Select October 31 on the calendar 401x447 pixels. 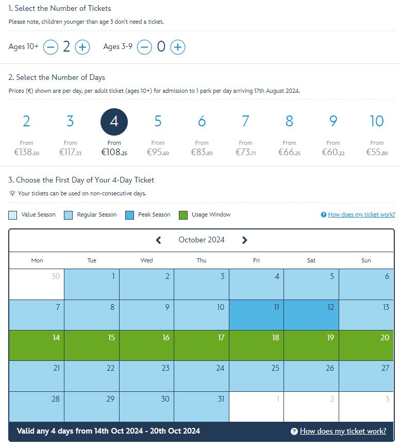click(202, 407)
